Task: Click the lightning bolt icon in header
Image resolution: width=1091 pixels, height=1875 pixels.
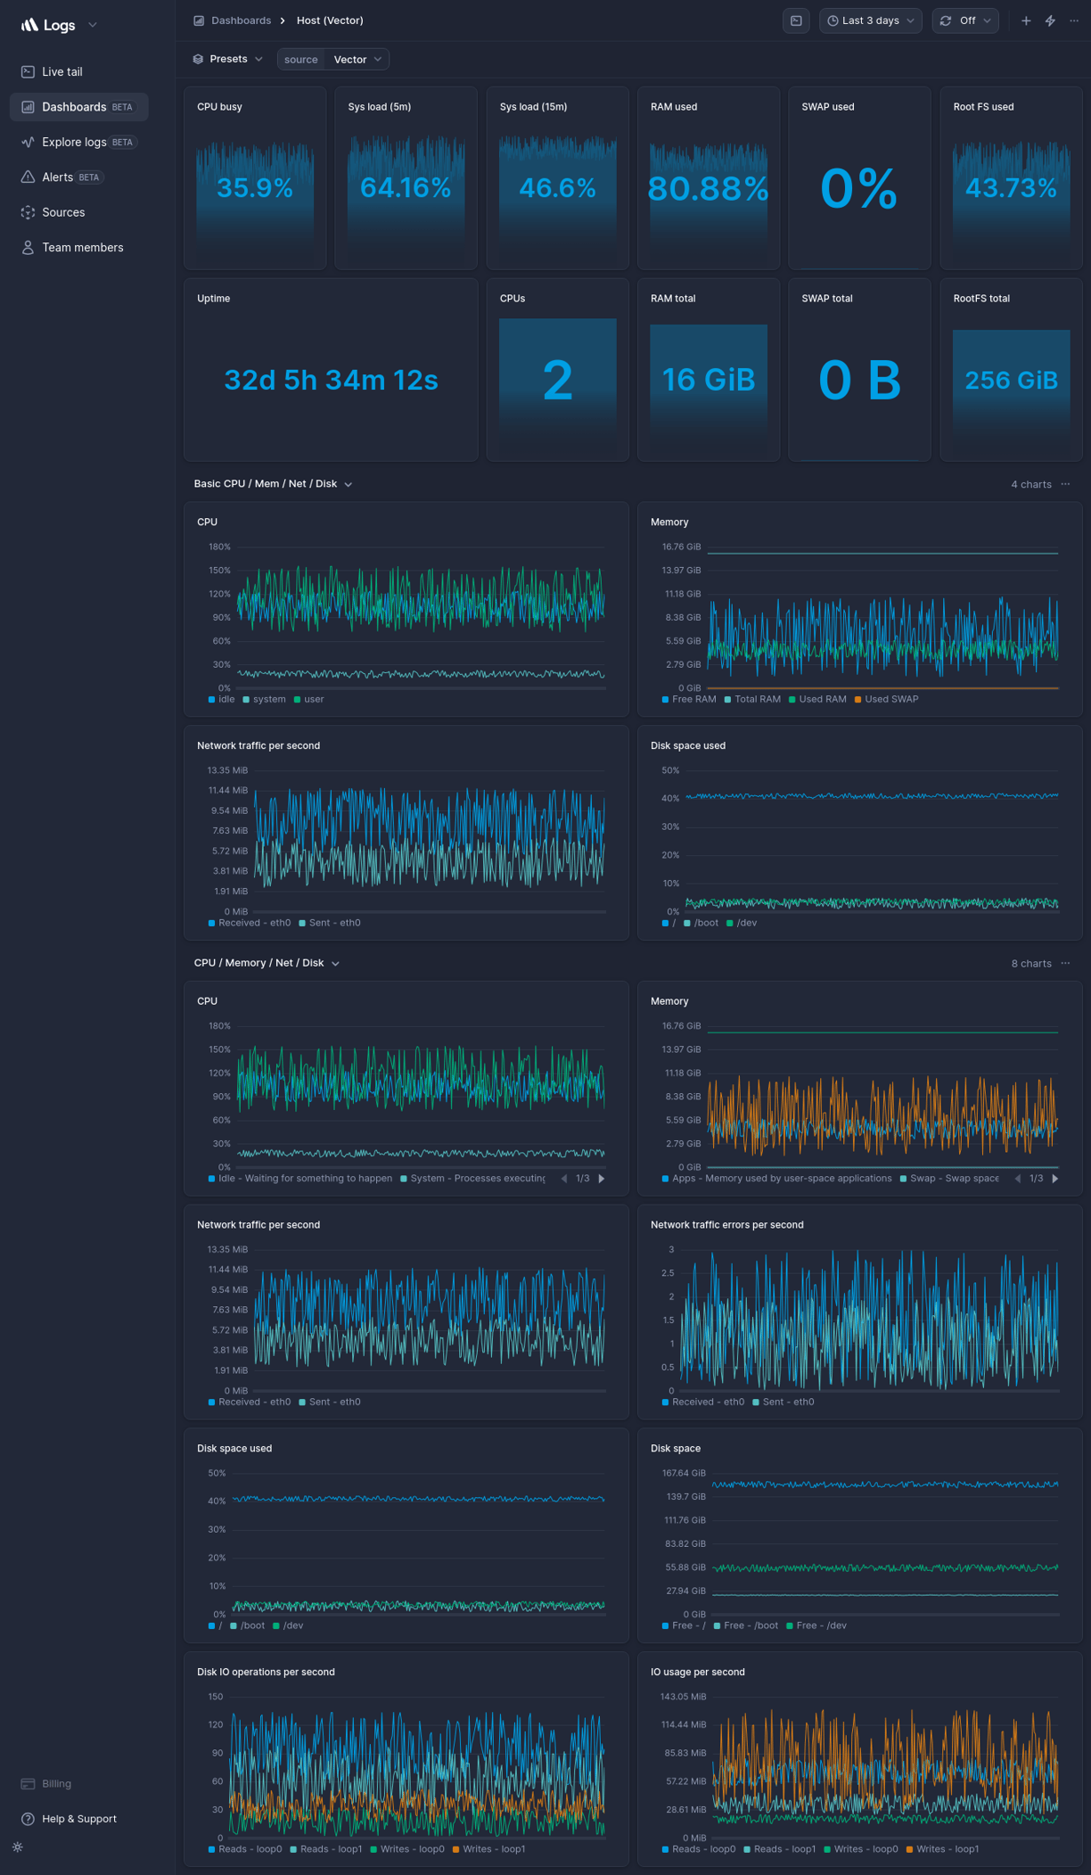Action: pyautogui.click(x=1050, y=21)
